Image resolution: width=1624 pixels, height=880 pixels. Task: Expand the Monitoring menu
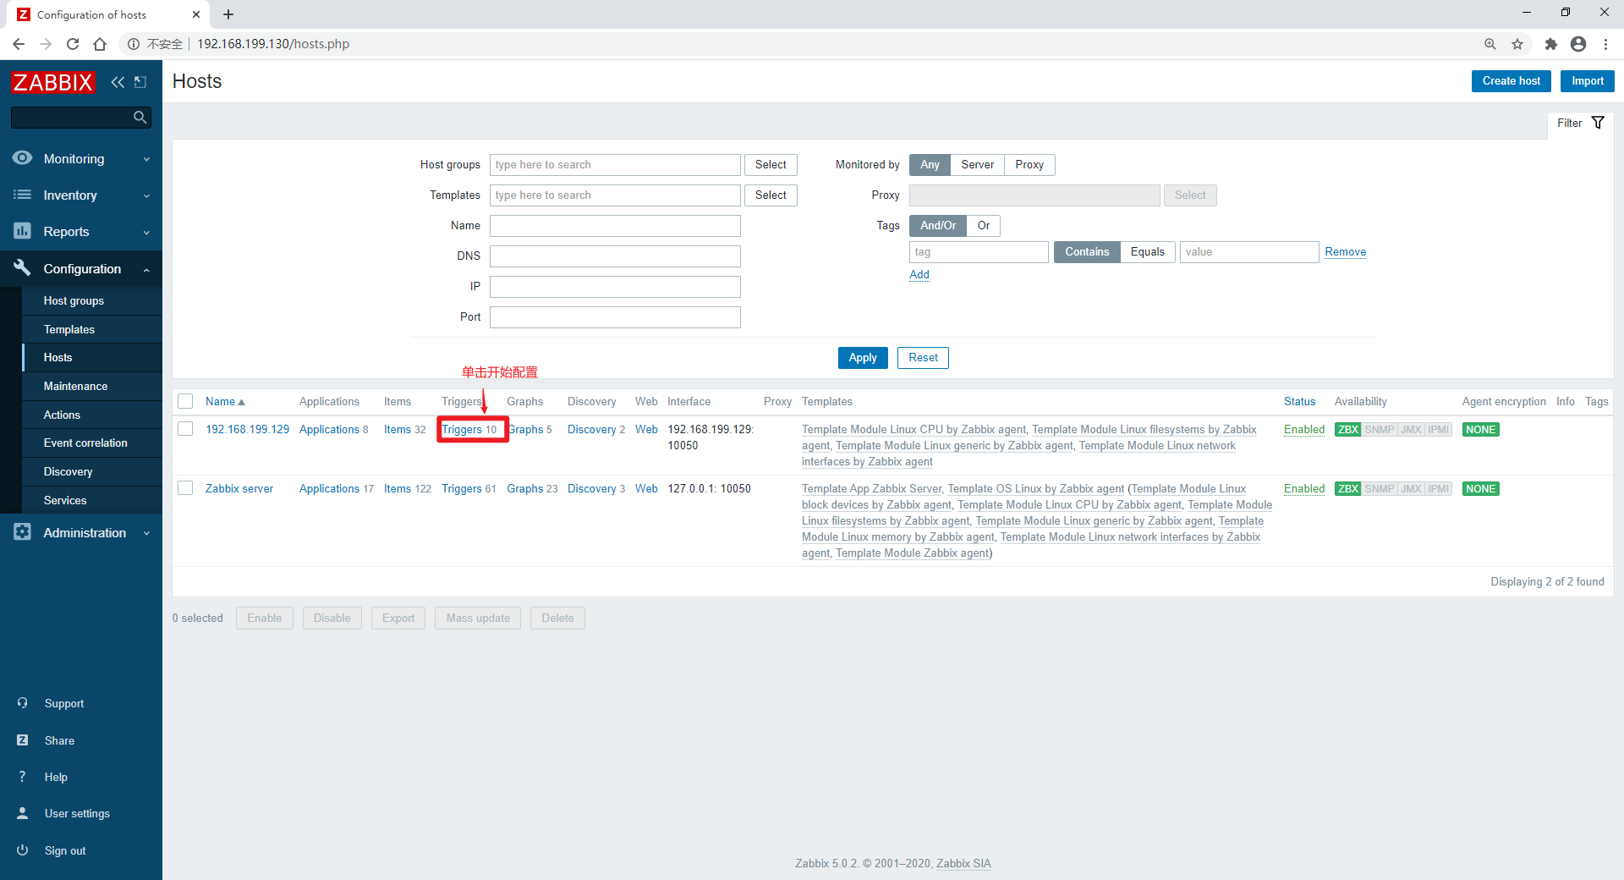coord(81,158)
